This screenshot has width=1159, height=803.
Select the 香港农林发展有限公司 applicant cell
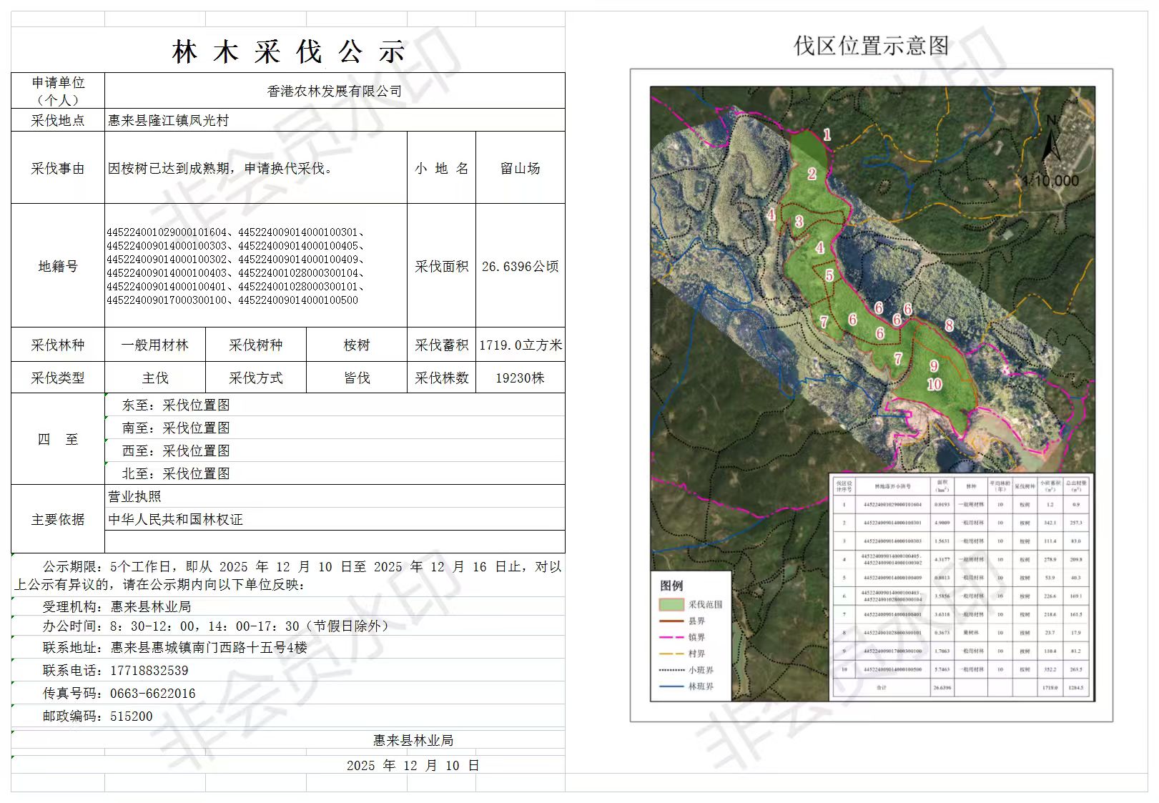(x=334, y=91)
